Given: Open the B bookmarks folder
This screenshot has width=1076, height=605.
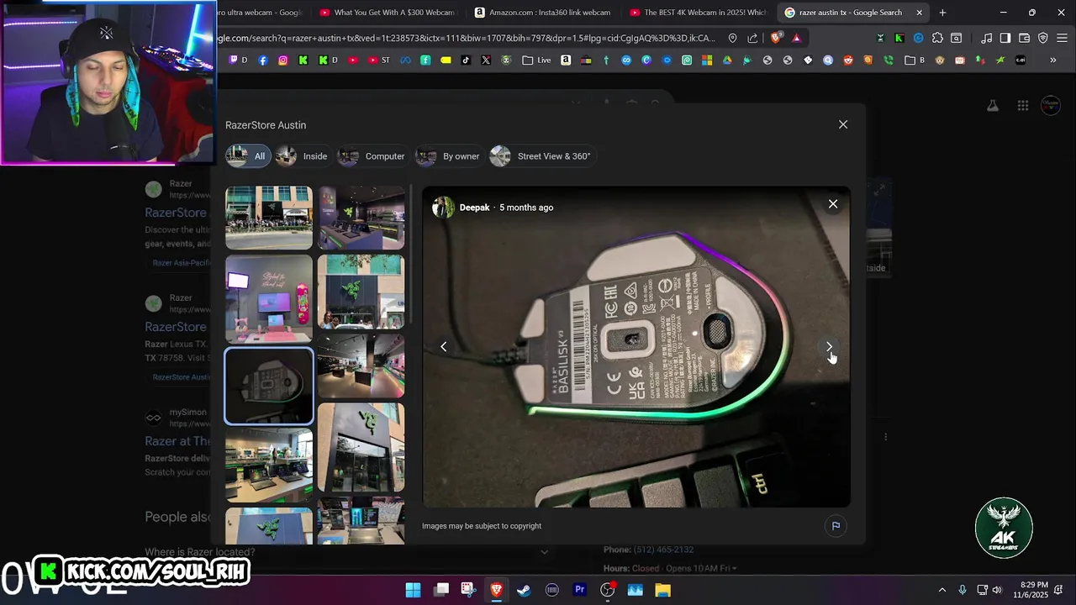Looking at the screenshot, I should coord(915,60).
